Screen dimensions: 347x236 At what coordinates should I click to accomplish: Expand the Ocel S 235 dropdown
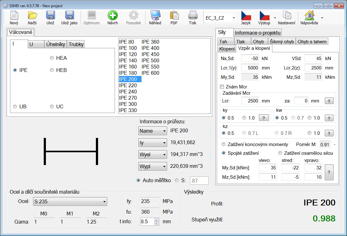(x=70, y=201)
